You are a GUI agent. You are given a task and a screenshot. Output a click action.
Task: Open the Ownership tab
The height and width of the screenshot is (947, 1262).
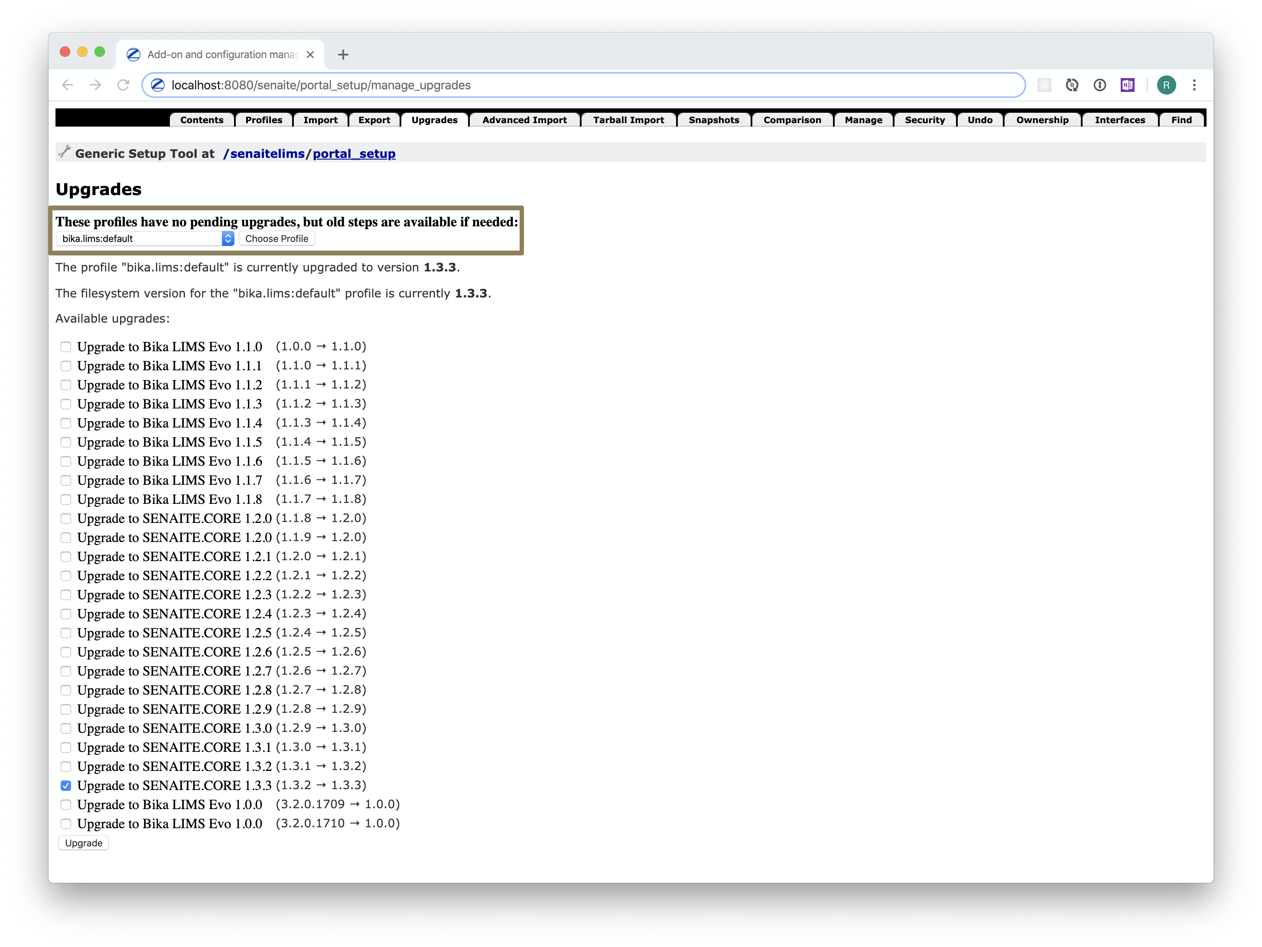point(1042,120)
